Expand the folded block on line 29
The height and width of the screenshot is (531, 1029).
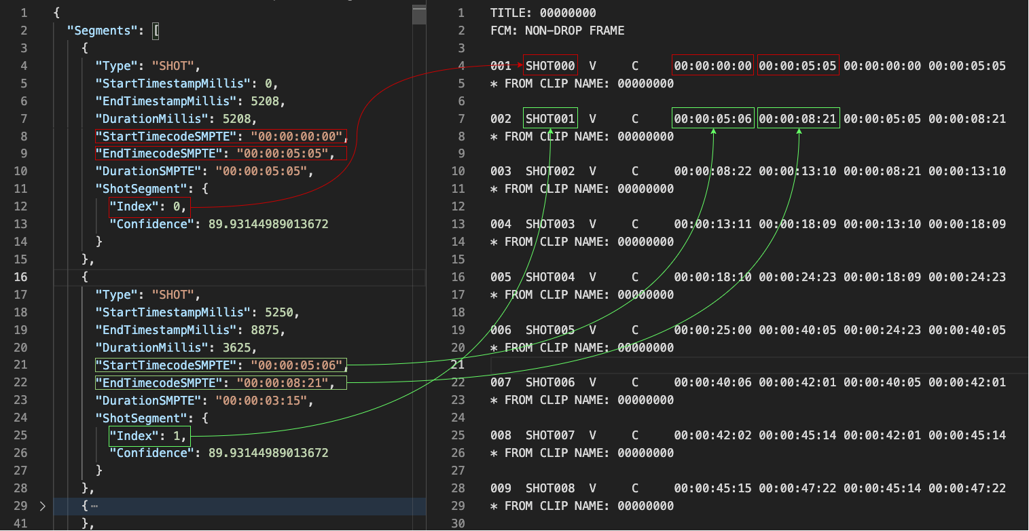click(x=44, y=506)
